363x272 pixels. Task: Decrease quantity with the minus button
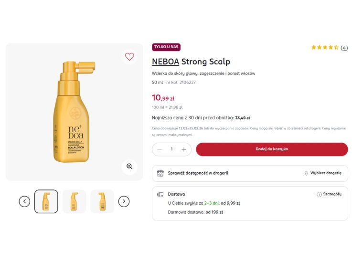[x=160, y=149]
